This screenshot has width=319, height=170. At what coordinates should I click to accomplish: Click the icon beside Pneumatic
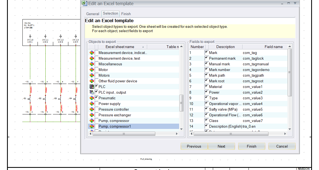point(92,98)
